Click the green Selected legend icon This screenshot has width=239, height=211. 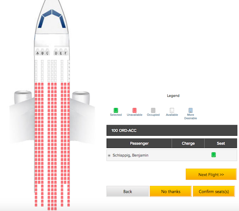116,110
